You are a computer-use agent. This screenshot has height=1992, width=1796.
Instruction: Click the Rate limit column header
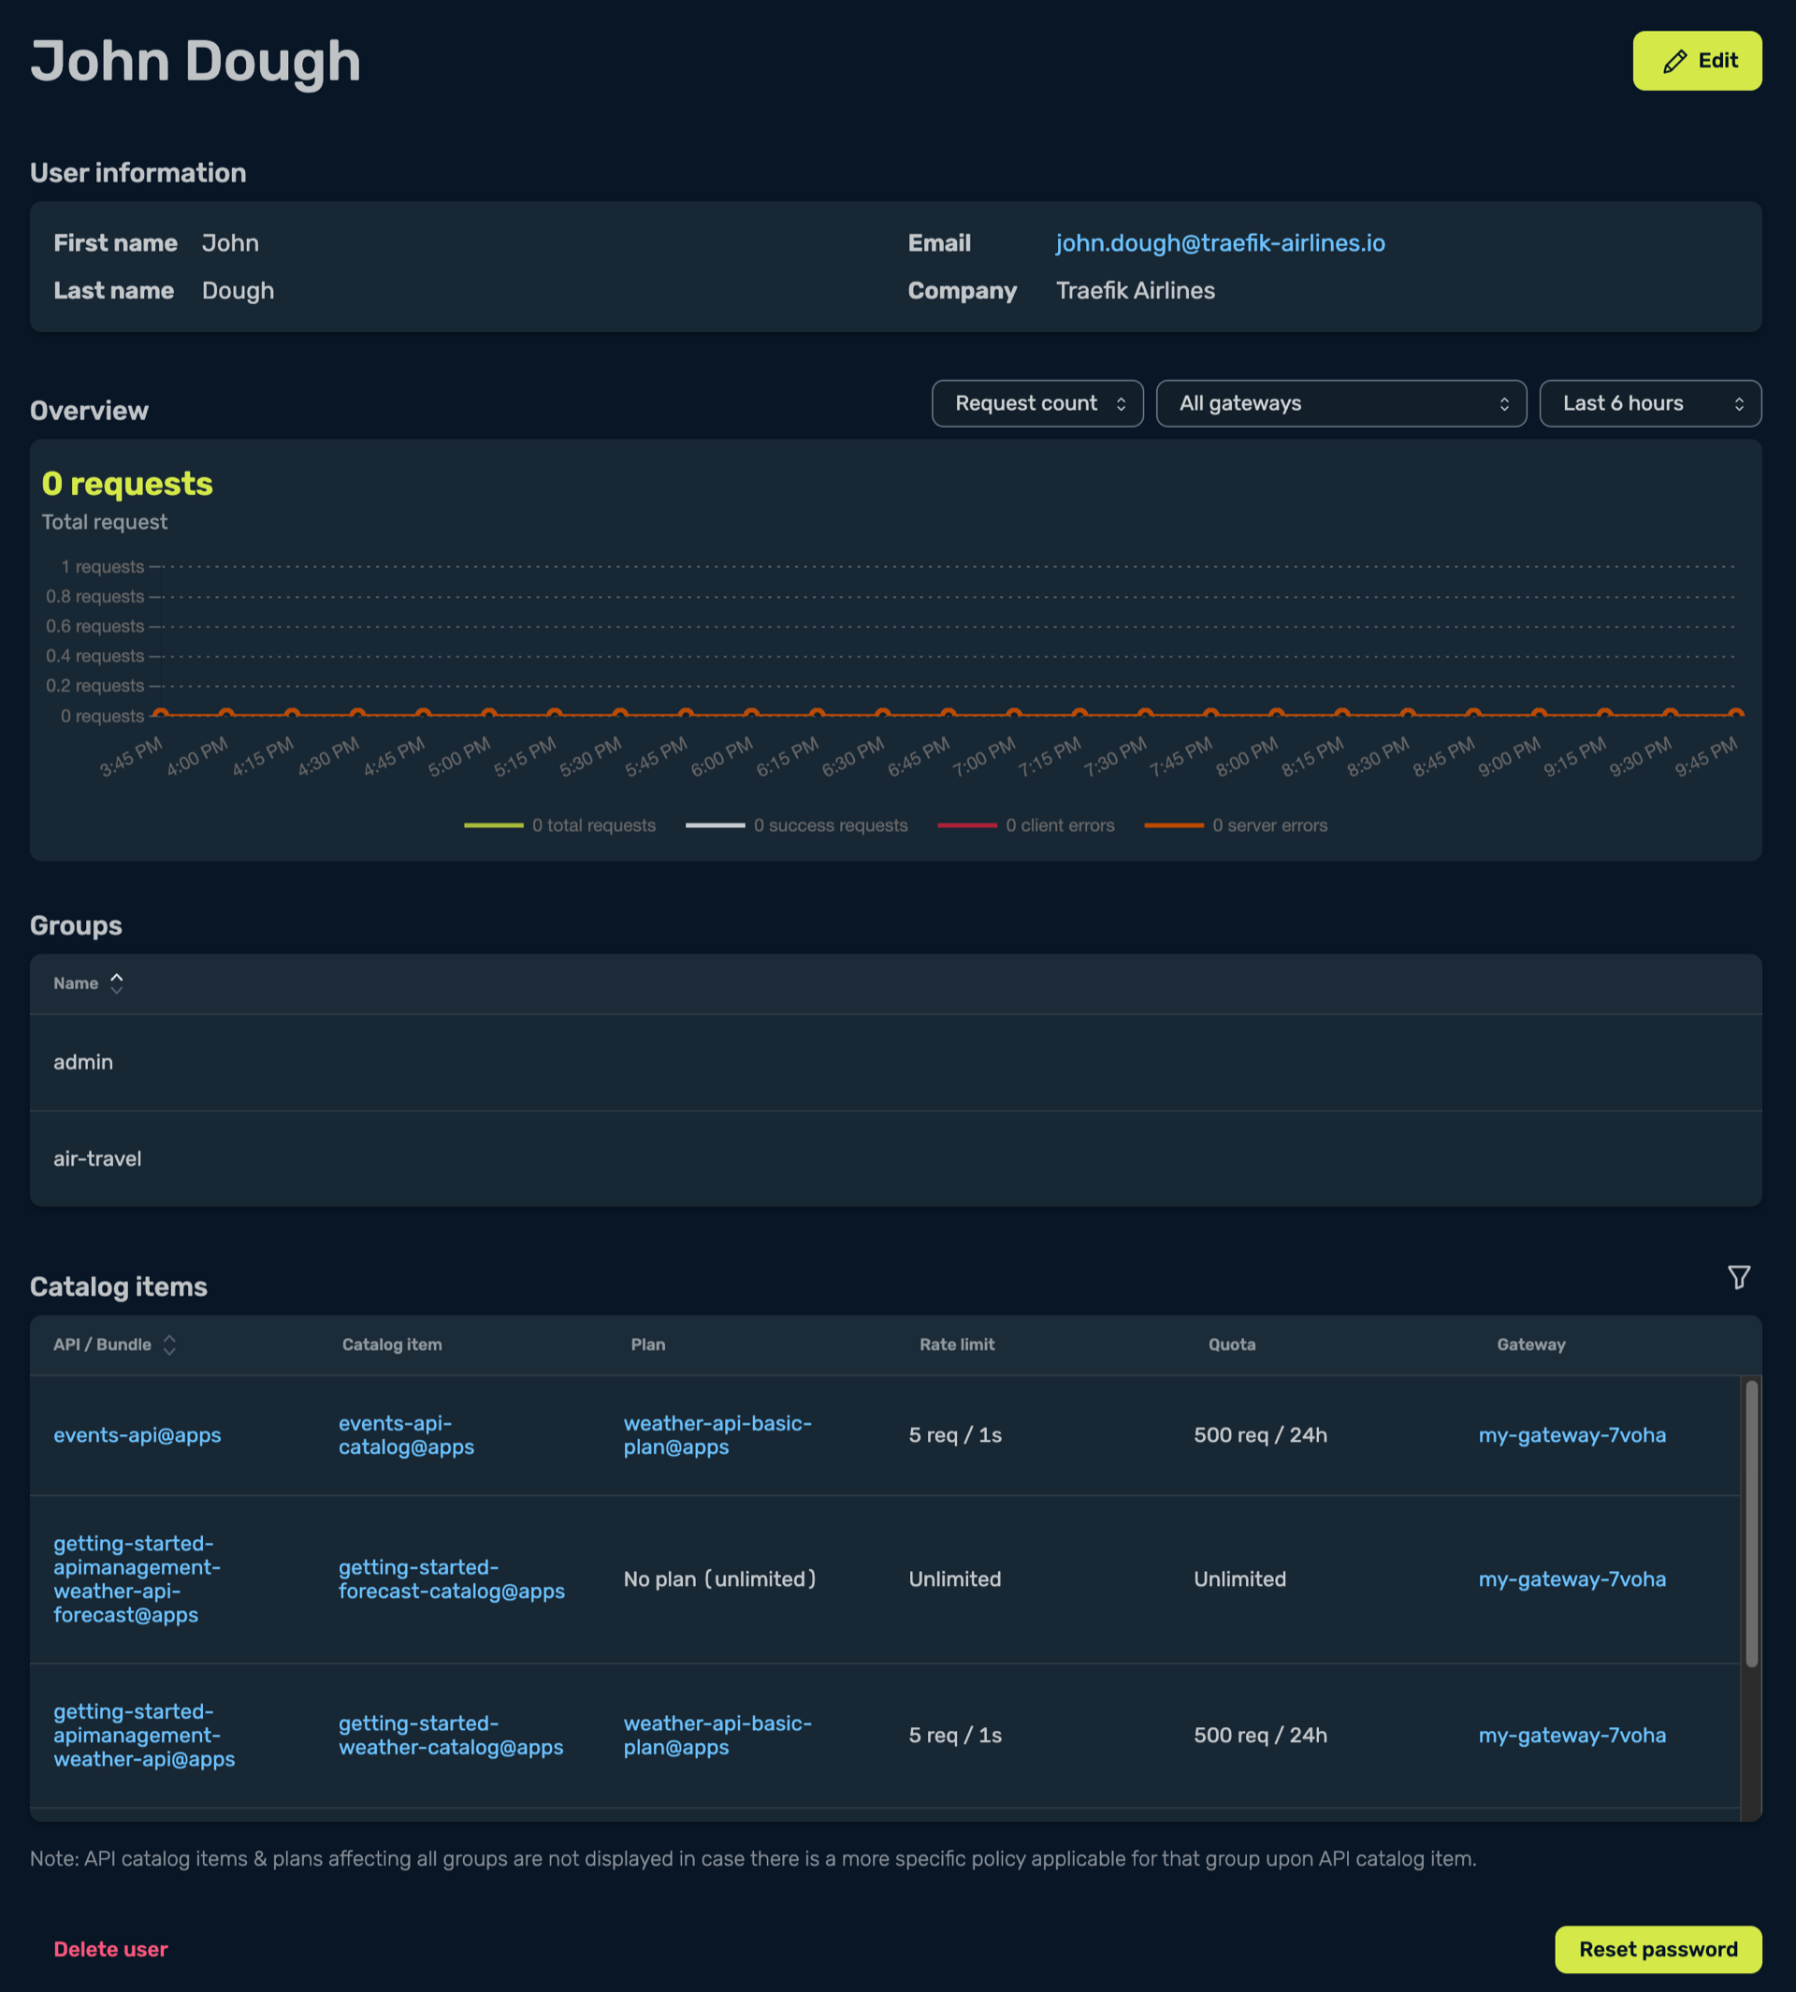[957, 1345]
